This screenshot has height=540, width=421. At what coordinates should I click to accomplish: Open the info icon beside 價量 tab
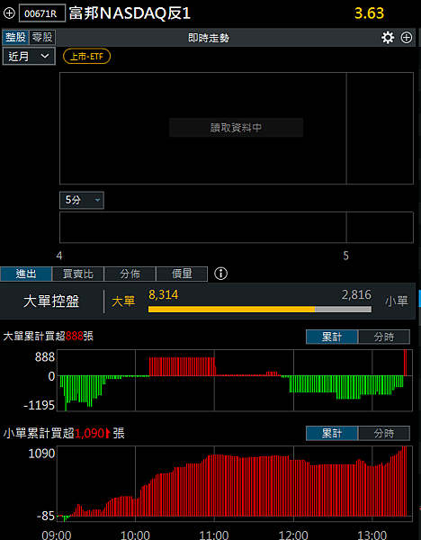[x=220, y=274]
